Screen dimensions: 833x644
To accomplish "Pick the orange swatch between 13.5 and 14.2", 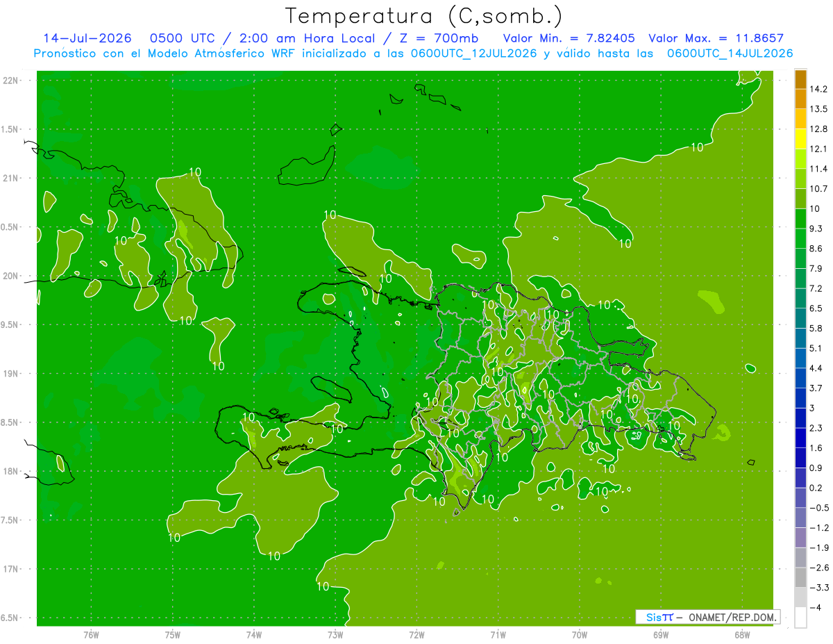I will pos(800,99).
